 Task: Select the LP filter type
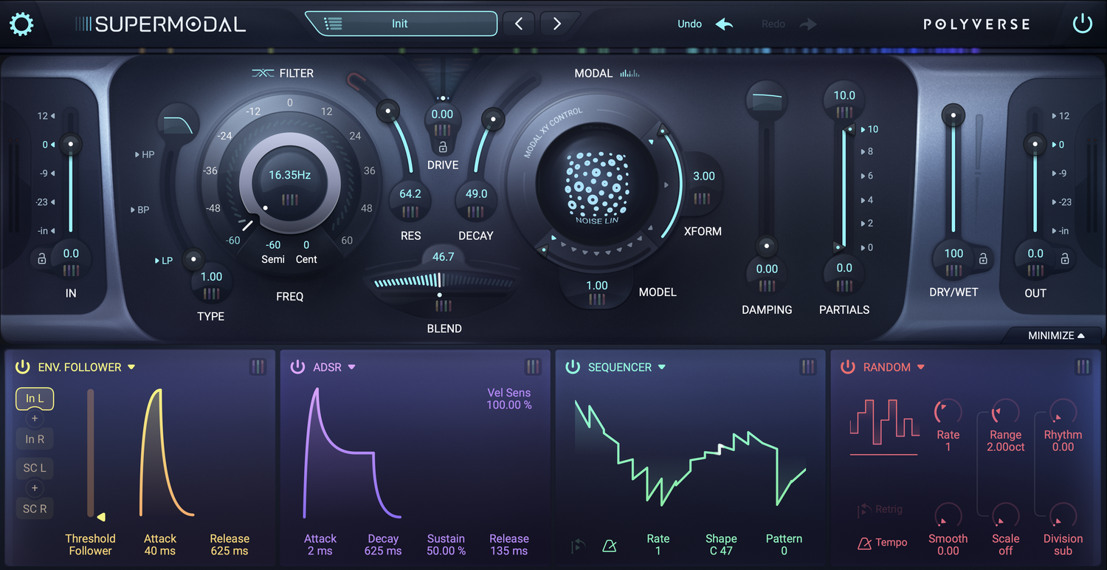[x=163, y=261]
